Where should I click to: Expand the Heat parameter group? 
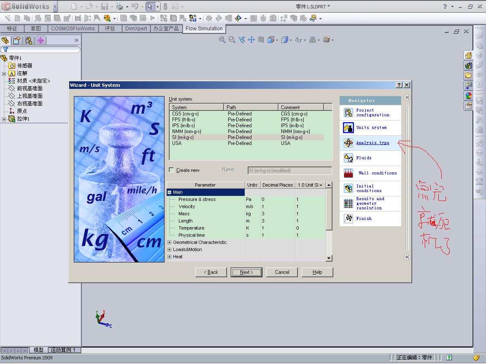point(170,257)
